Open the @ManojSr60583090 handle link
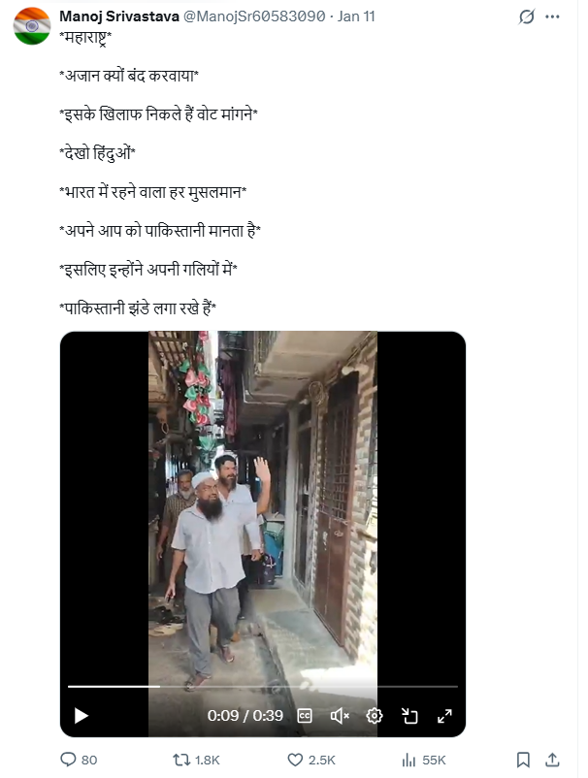Image resolution: width=588 pixels, height=778 pixels. click(254, 16)
